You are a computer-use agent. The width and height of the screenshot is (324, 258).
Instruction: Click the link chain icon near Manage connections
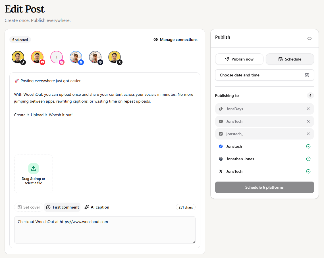[x=155, y=39]
